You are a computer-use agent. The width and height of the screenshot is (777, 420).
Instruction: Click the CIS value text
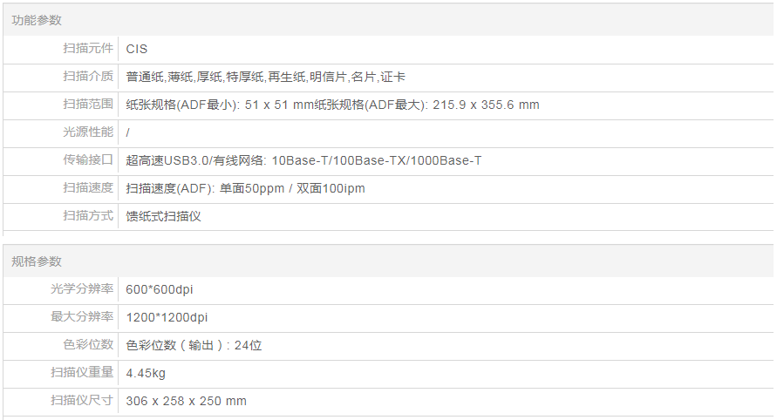point(137,49)
